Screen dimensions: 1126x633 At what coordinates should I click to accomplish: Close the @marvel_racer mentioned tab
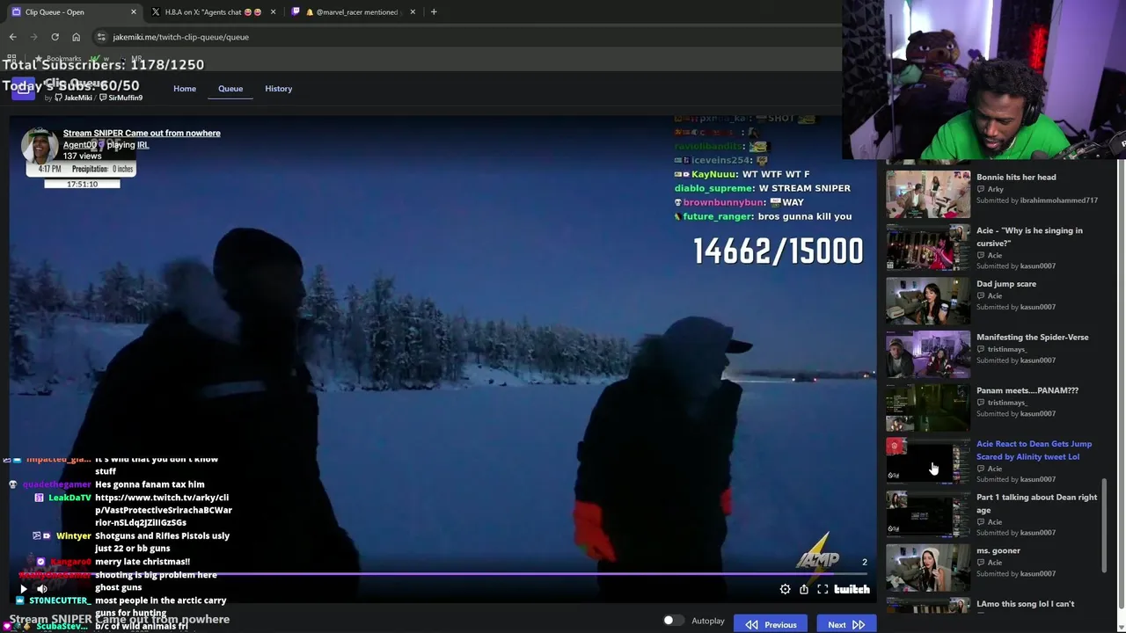click(x=413, y=12)
